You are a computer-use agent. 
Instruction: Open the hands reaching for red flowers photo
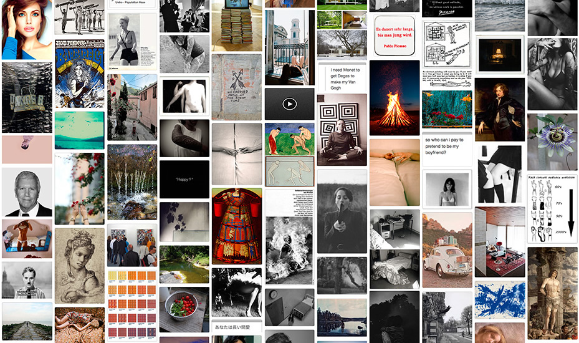point(80,188)
